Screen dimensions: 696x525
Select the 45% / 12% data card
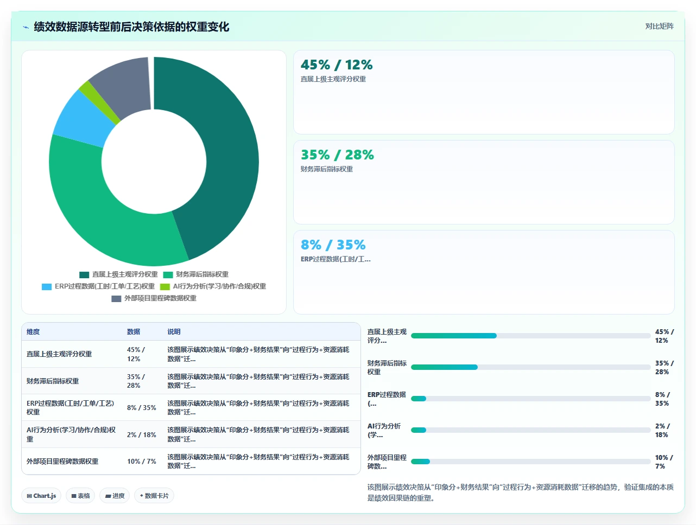tap(484, 92)
